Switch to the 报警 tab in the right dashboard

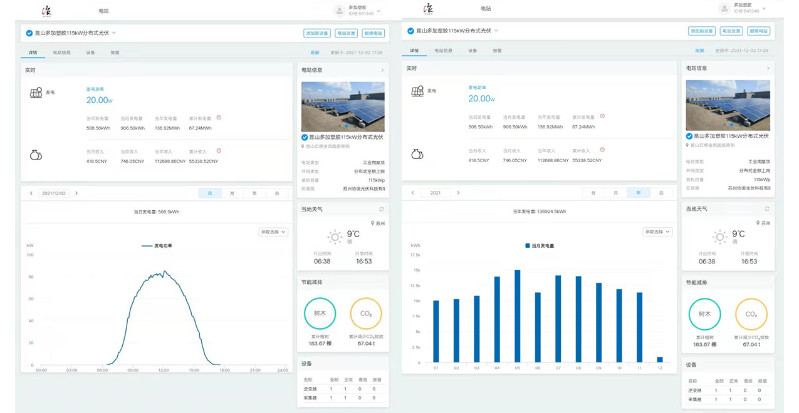[x=497, y=51]
